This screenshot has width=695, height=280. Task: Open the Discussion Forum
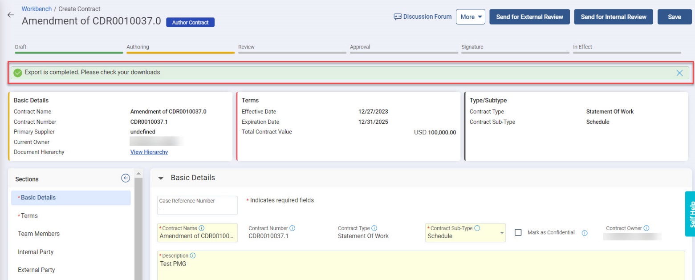coord(423,17)
